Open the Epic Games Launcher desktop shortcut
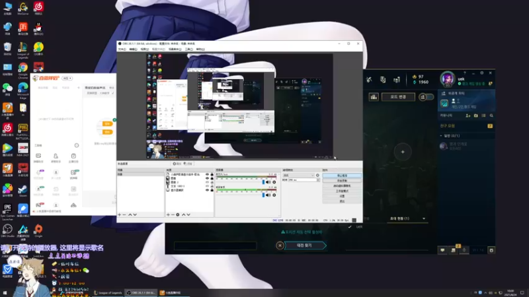 7,211
